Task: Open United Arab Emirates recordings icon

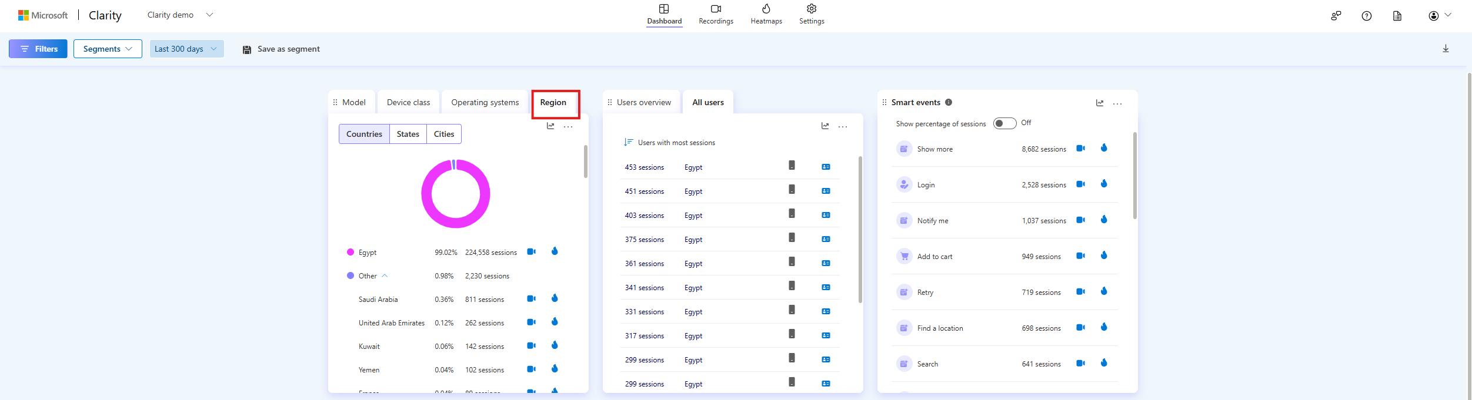Action: coord(531,322)
